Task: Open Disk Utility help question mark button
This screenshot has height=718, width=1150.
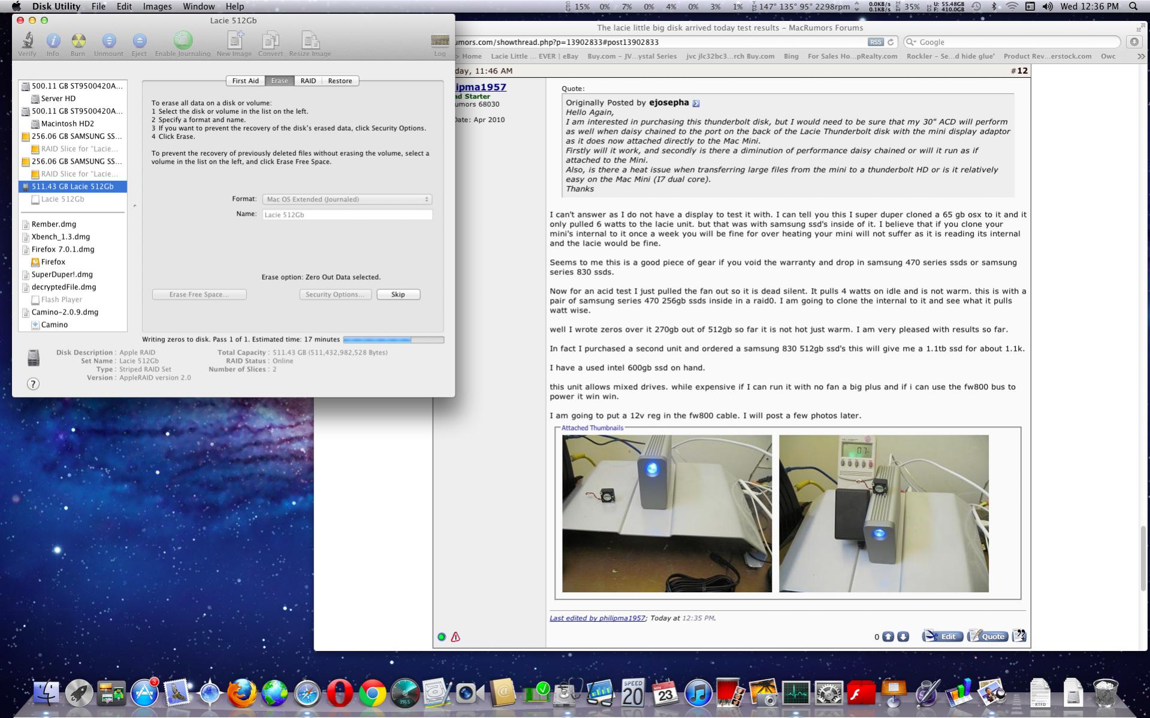Action: (x=33, y=384)
